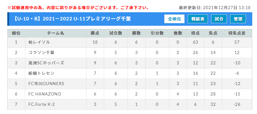This screenshot has height=114, width=257.
Task: Open the 全順位 tab
Action: [x=174, y=19]
